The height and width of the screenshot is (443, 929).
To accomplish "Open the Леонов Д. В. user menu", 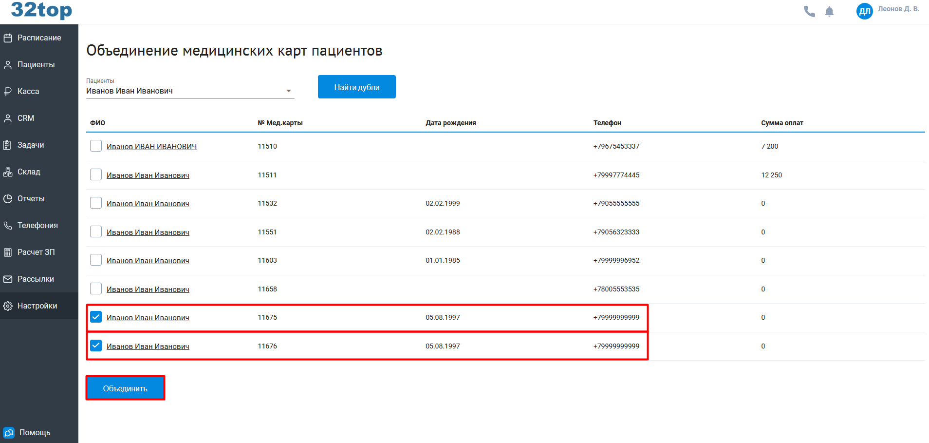I will (x=898, y=9).
